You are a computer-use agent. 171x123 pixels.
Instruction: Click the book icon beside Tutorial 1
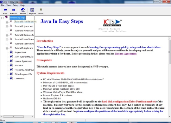[x=11, y=21]
